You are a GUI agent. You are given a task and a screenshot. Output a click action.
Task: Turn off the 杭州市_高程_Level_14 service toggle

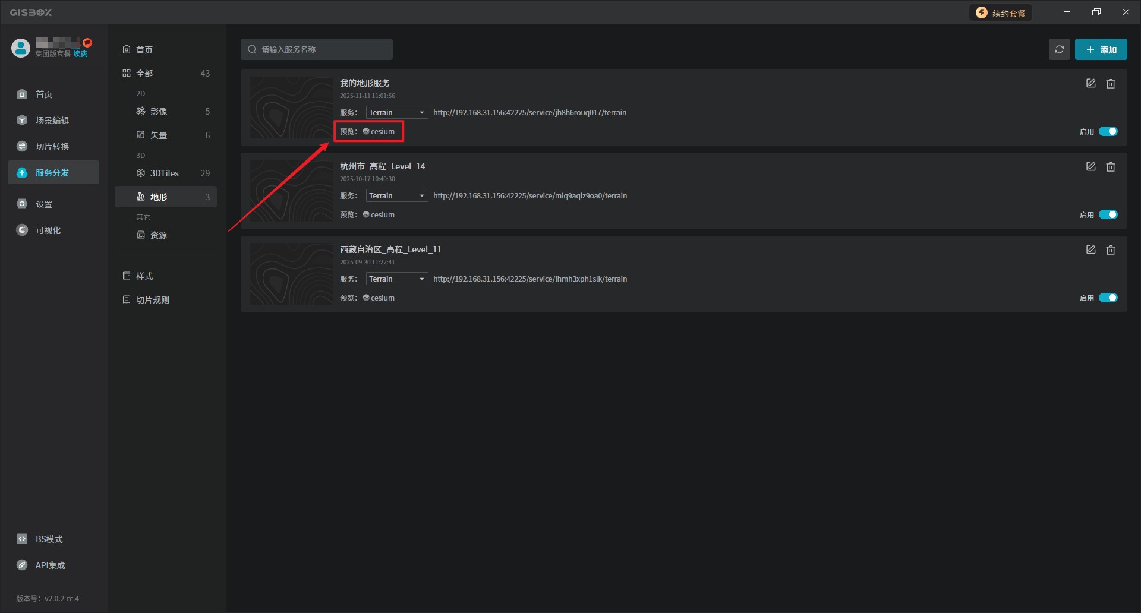pos(1108,214)
